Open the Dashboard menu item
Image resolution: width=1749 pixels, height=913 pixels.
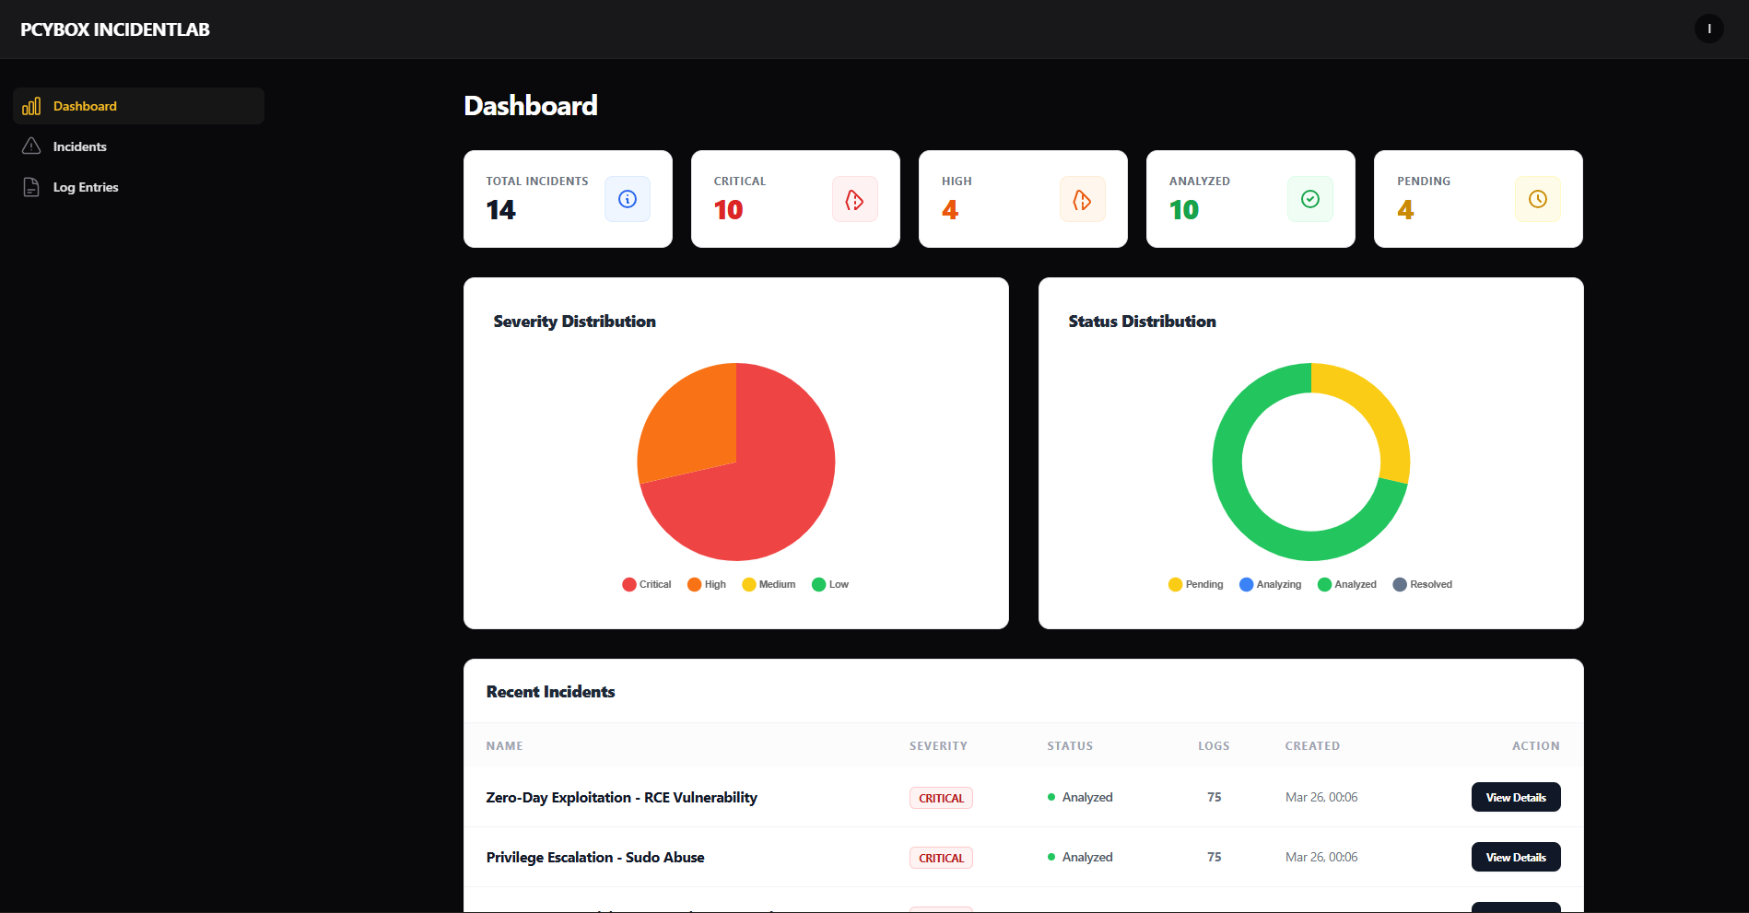pos(139,106)
